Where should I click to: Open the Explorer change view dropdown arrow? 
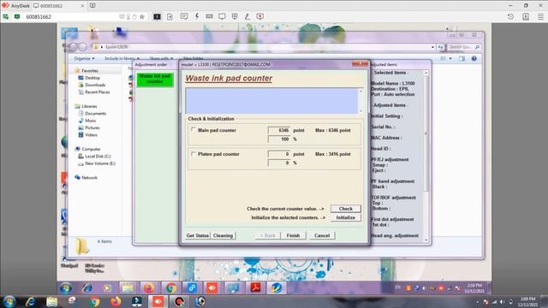click(x=450, y=59)
